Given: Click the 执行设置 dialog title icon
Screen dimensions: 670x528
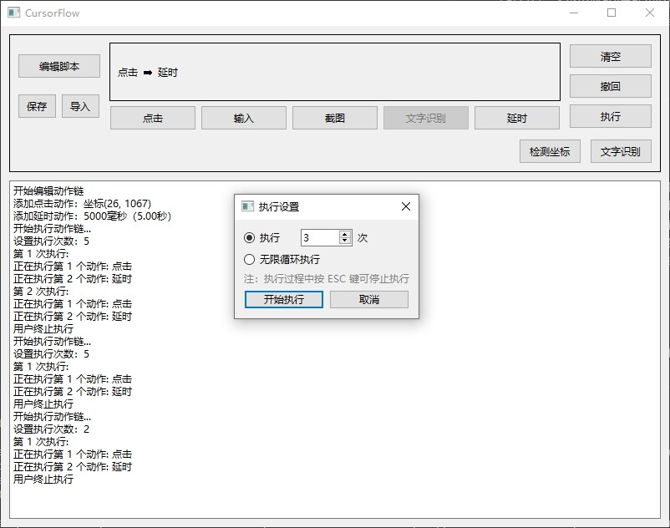Looking at the screenshot, I should [x=248, y=206].
